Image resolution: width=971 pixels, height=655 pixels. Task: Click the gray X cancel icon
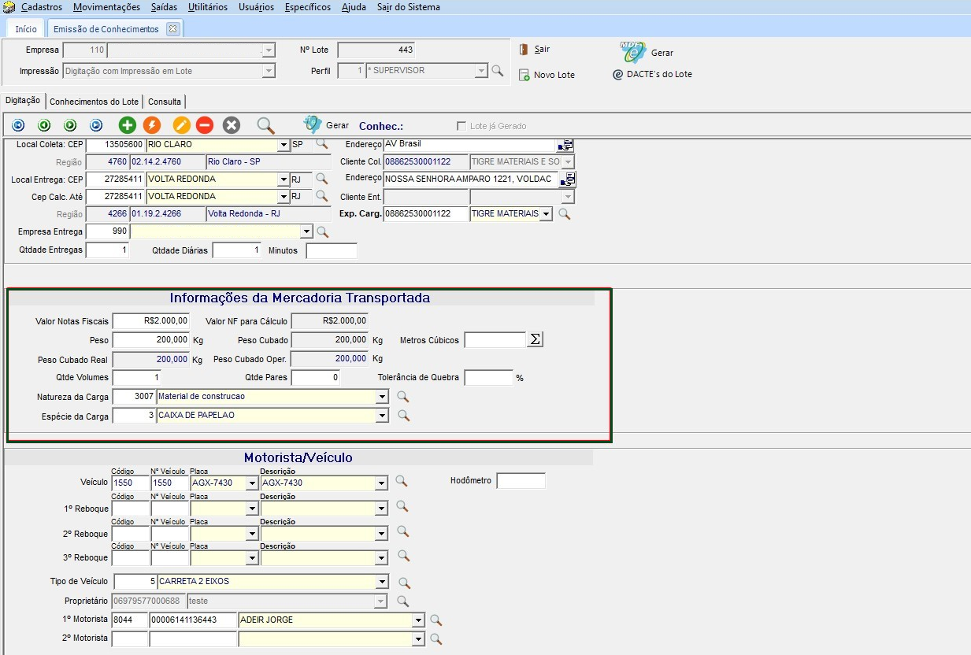click(x=231, y=125)
